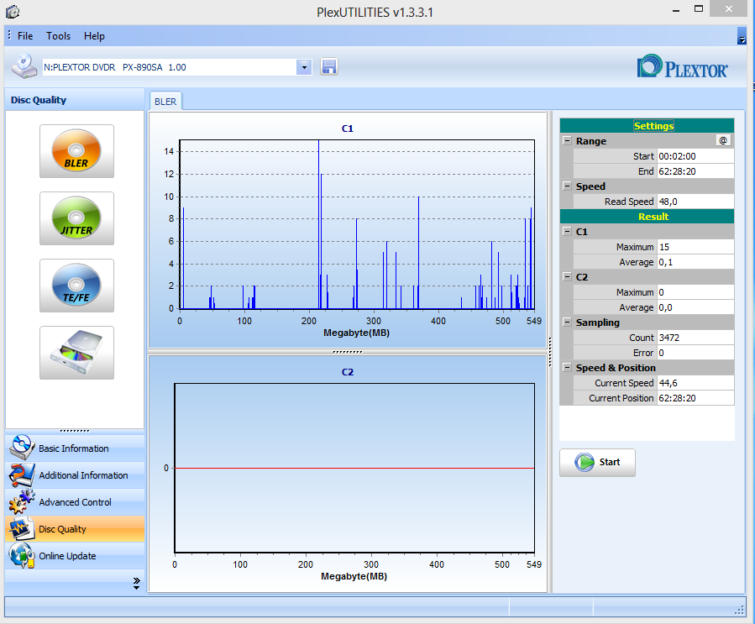Open the File menu
This screenshot has height=624, width=755.
coord(25,36)
